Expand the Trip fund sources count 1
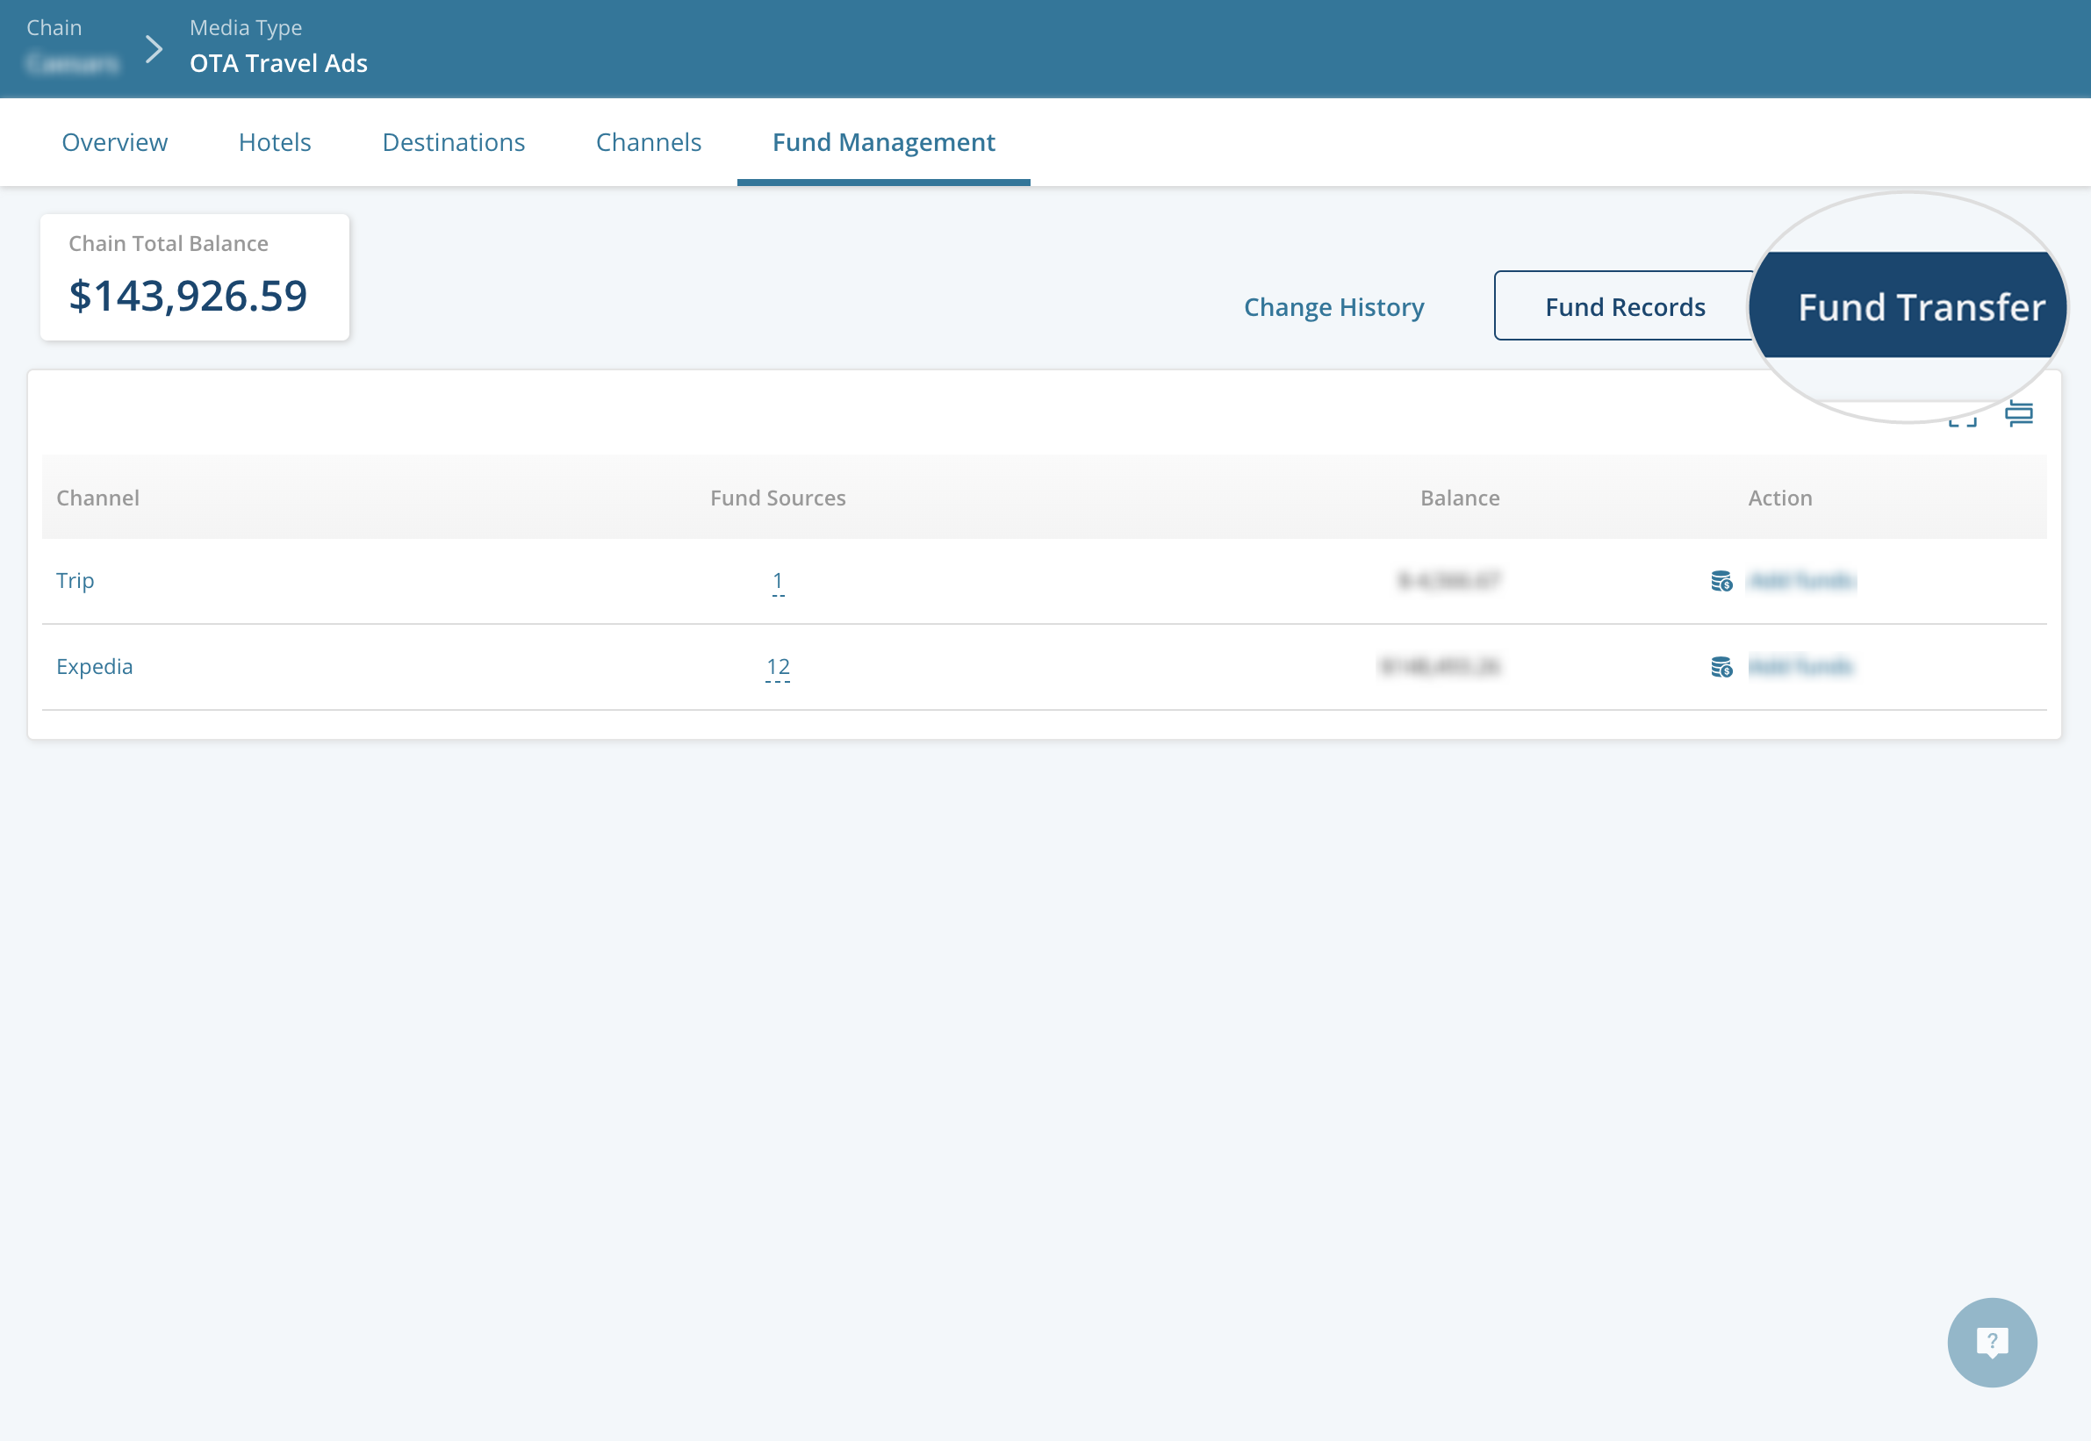 pos(778,581)
